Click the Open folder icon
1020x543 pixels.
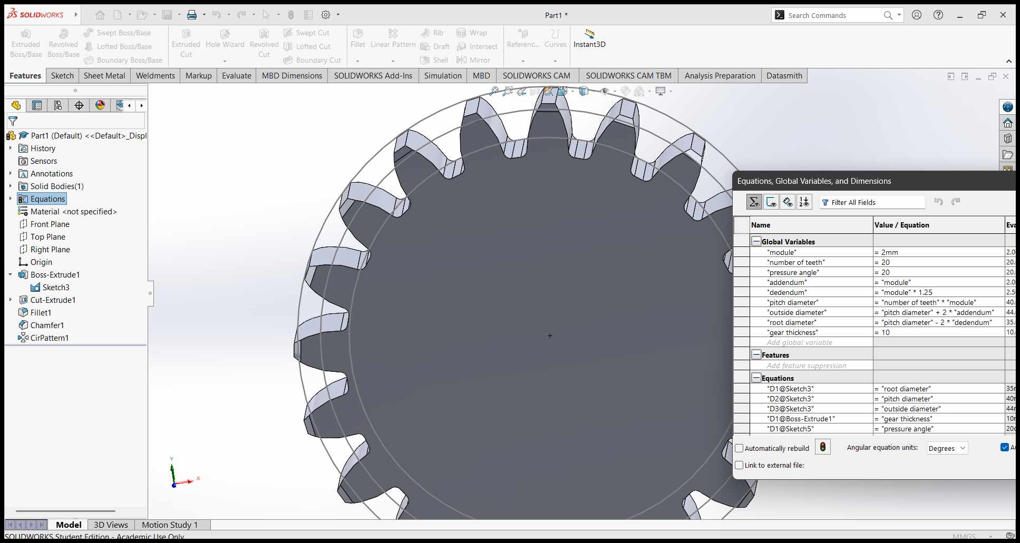point(142,15)
